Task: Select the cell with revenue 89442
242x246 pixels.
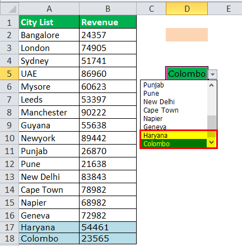Action: point(108,138)
